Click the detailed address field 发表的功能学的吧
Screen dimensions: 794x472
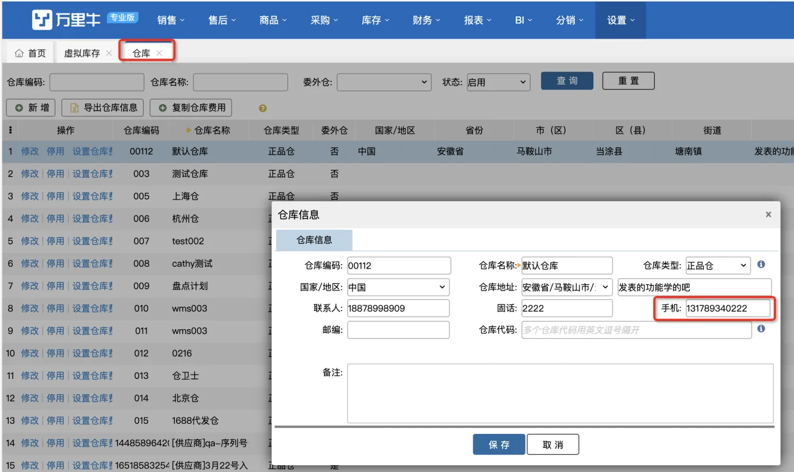tap(694, 287)
